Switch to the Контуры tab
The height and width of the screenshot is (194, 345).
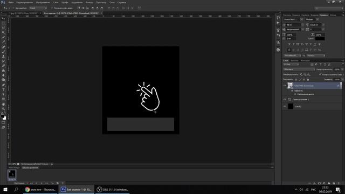point(305,60)
